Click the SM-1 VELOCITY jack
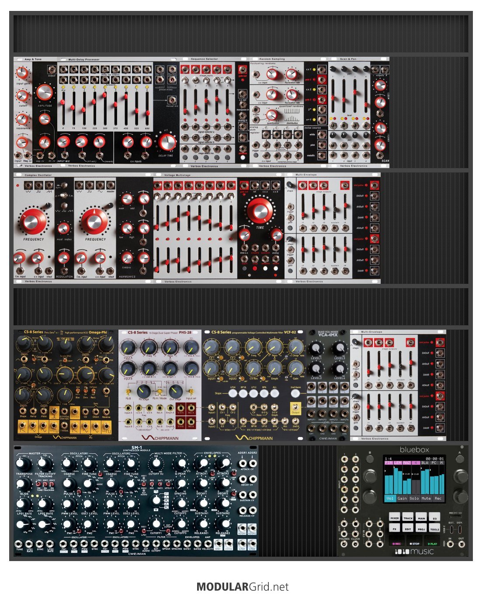 tap(208, 544)
